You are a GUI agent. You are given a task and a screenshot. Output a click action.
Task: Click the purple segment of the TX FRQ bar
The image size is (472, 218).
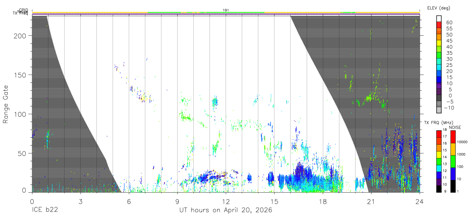tap(439, 182)
